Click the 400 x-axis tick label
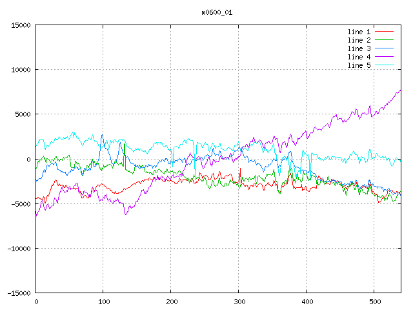The height and width of the screenshot is (310, 413). pyautogui.click(x=307, y=302)
